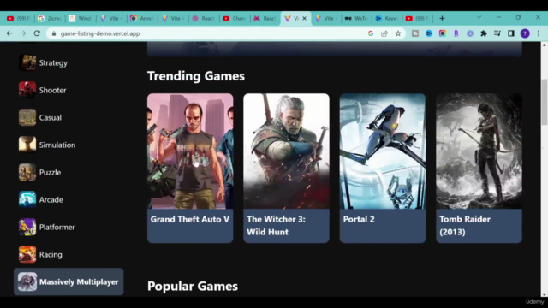Select the Racing genre icon

[x=27, y=255]
